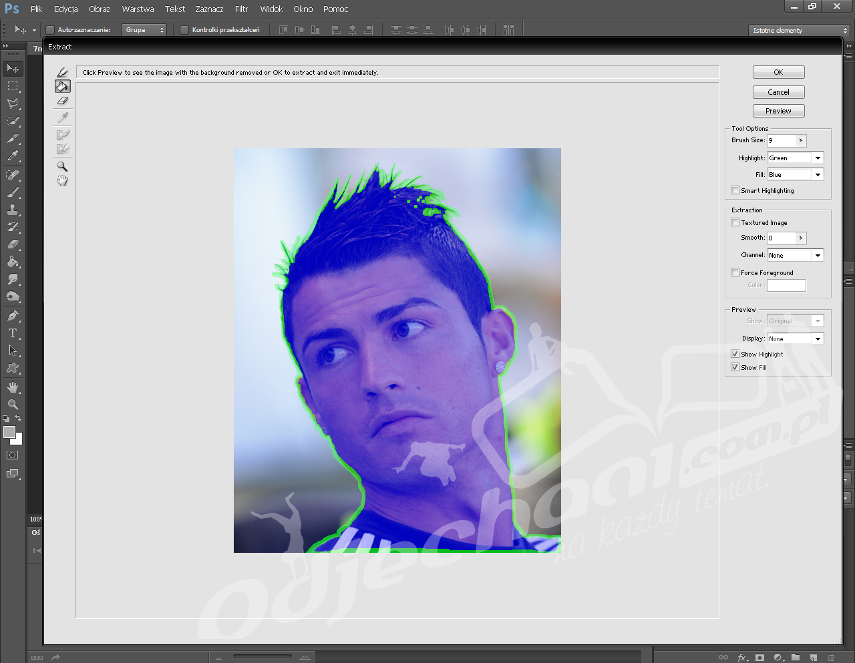855x663 pixels.
Task: Open the Move tool preset picker arrow
Action: [x=34, y=30]
